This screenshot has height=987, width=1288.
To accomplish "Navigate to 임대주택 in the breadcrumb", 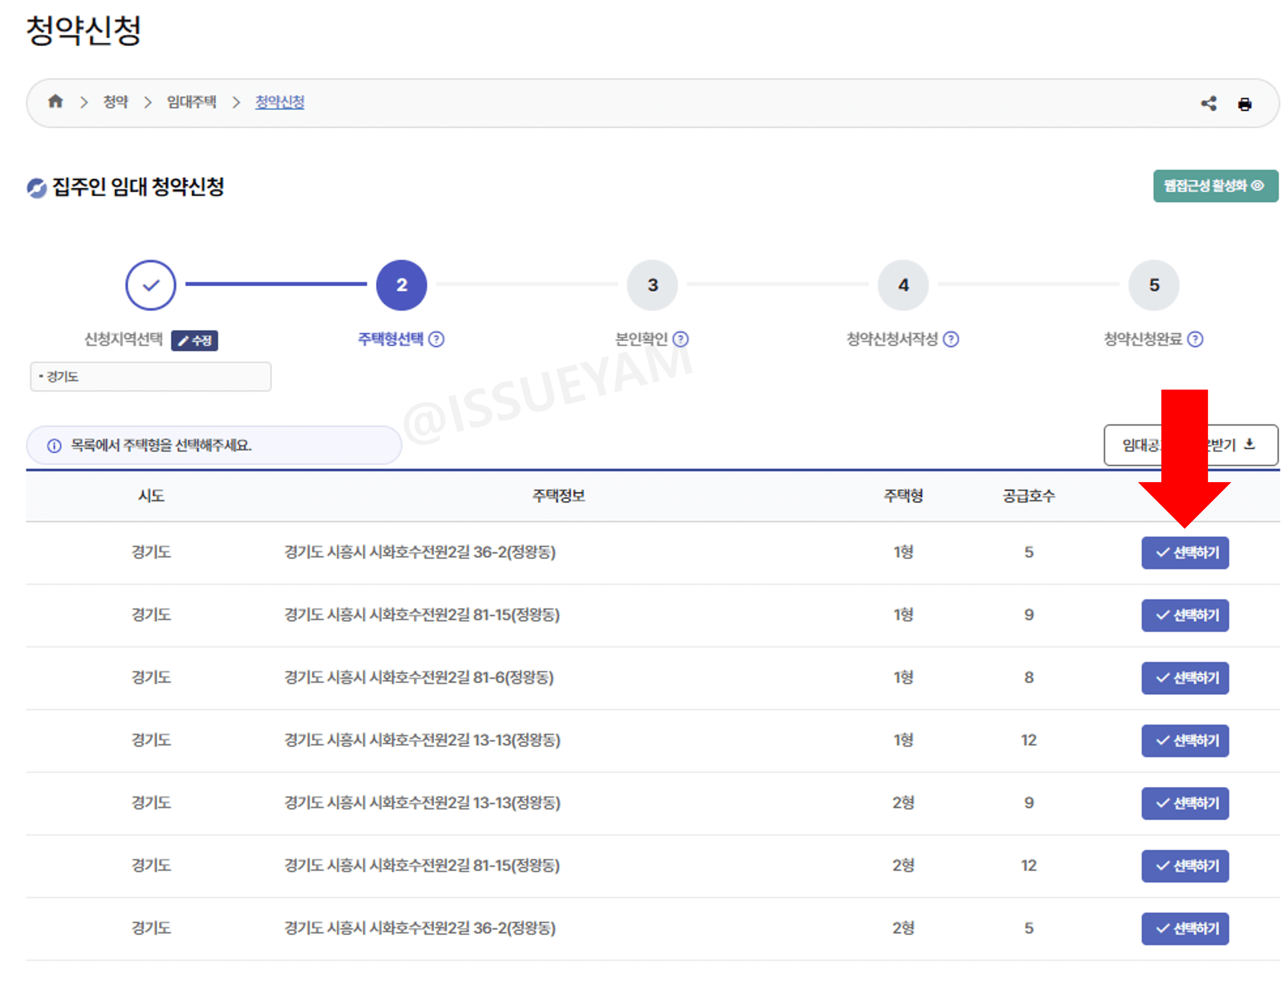I will (190, 102).
